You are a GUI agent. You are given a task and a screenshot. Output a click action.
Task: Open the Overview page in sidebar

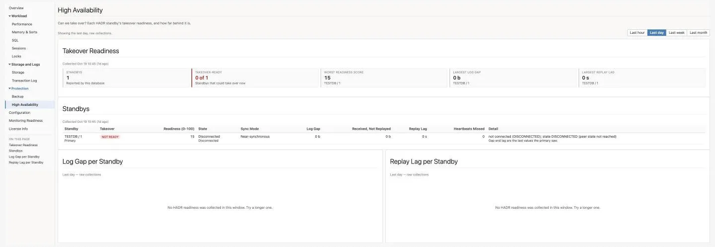[x=16, y=8]
